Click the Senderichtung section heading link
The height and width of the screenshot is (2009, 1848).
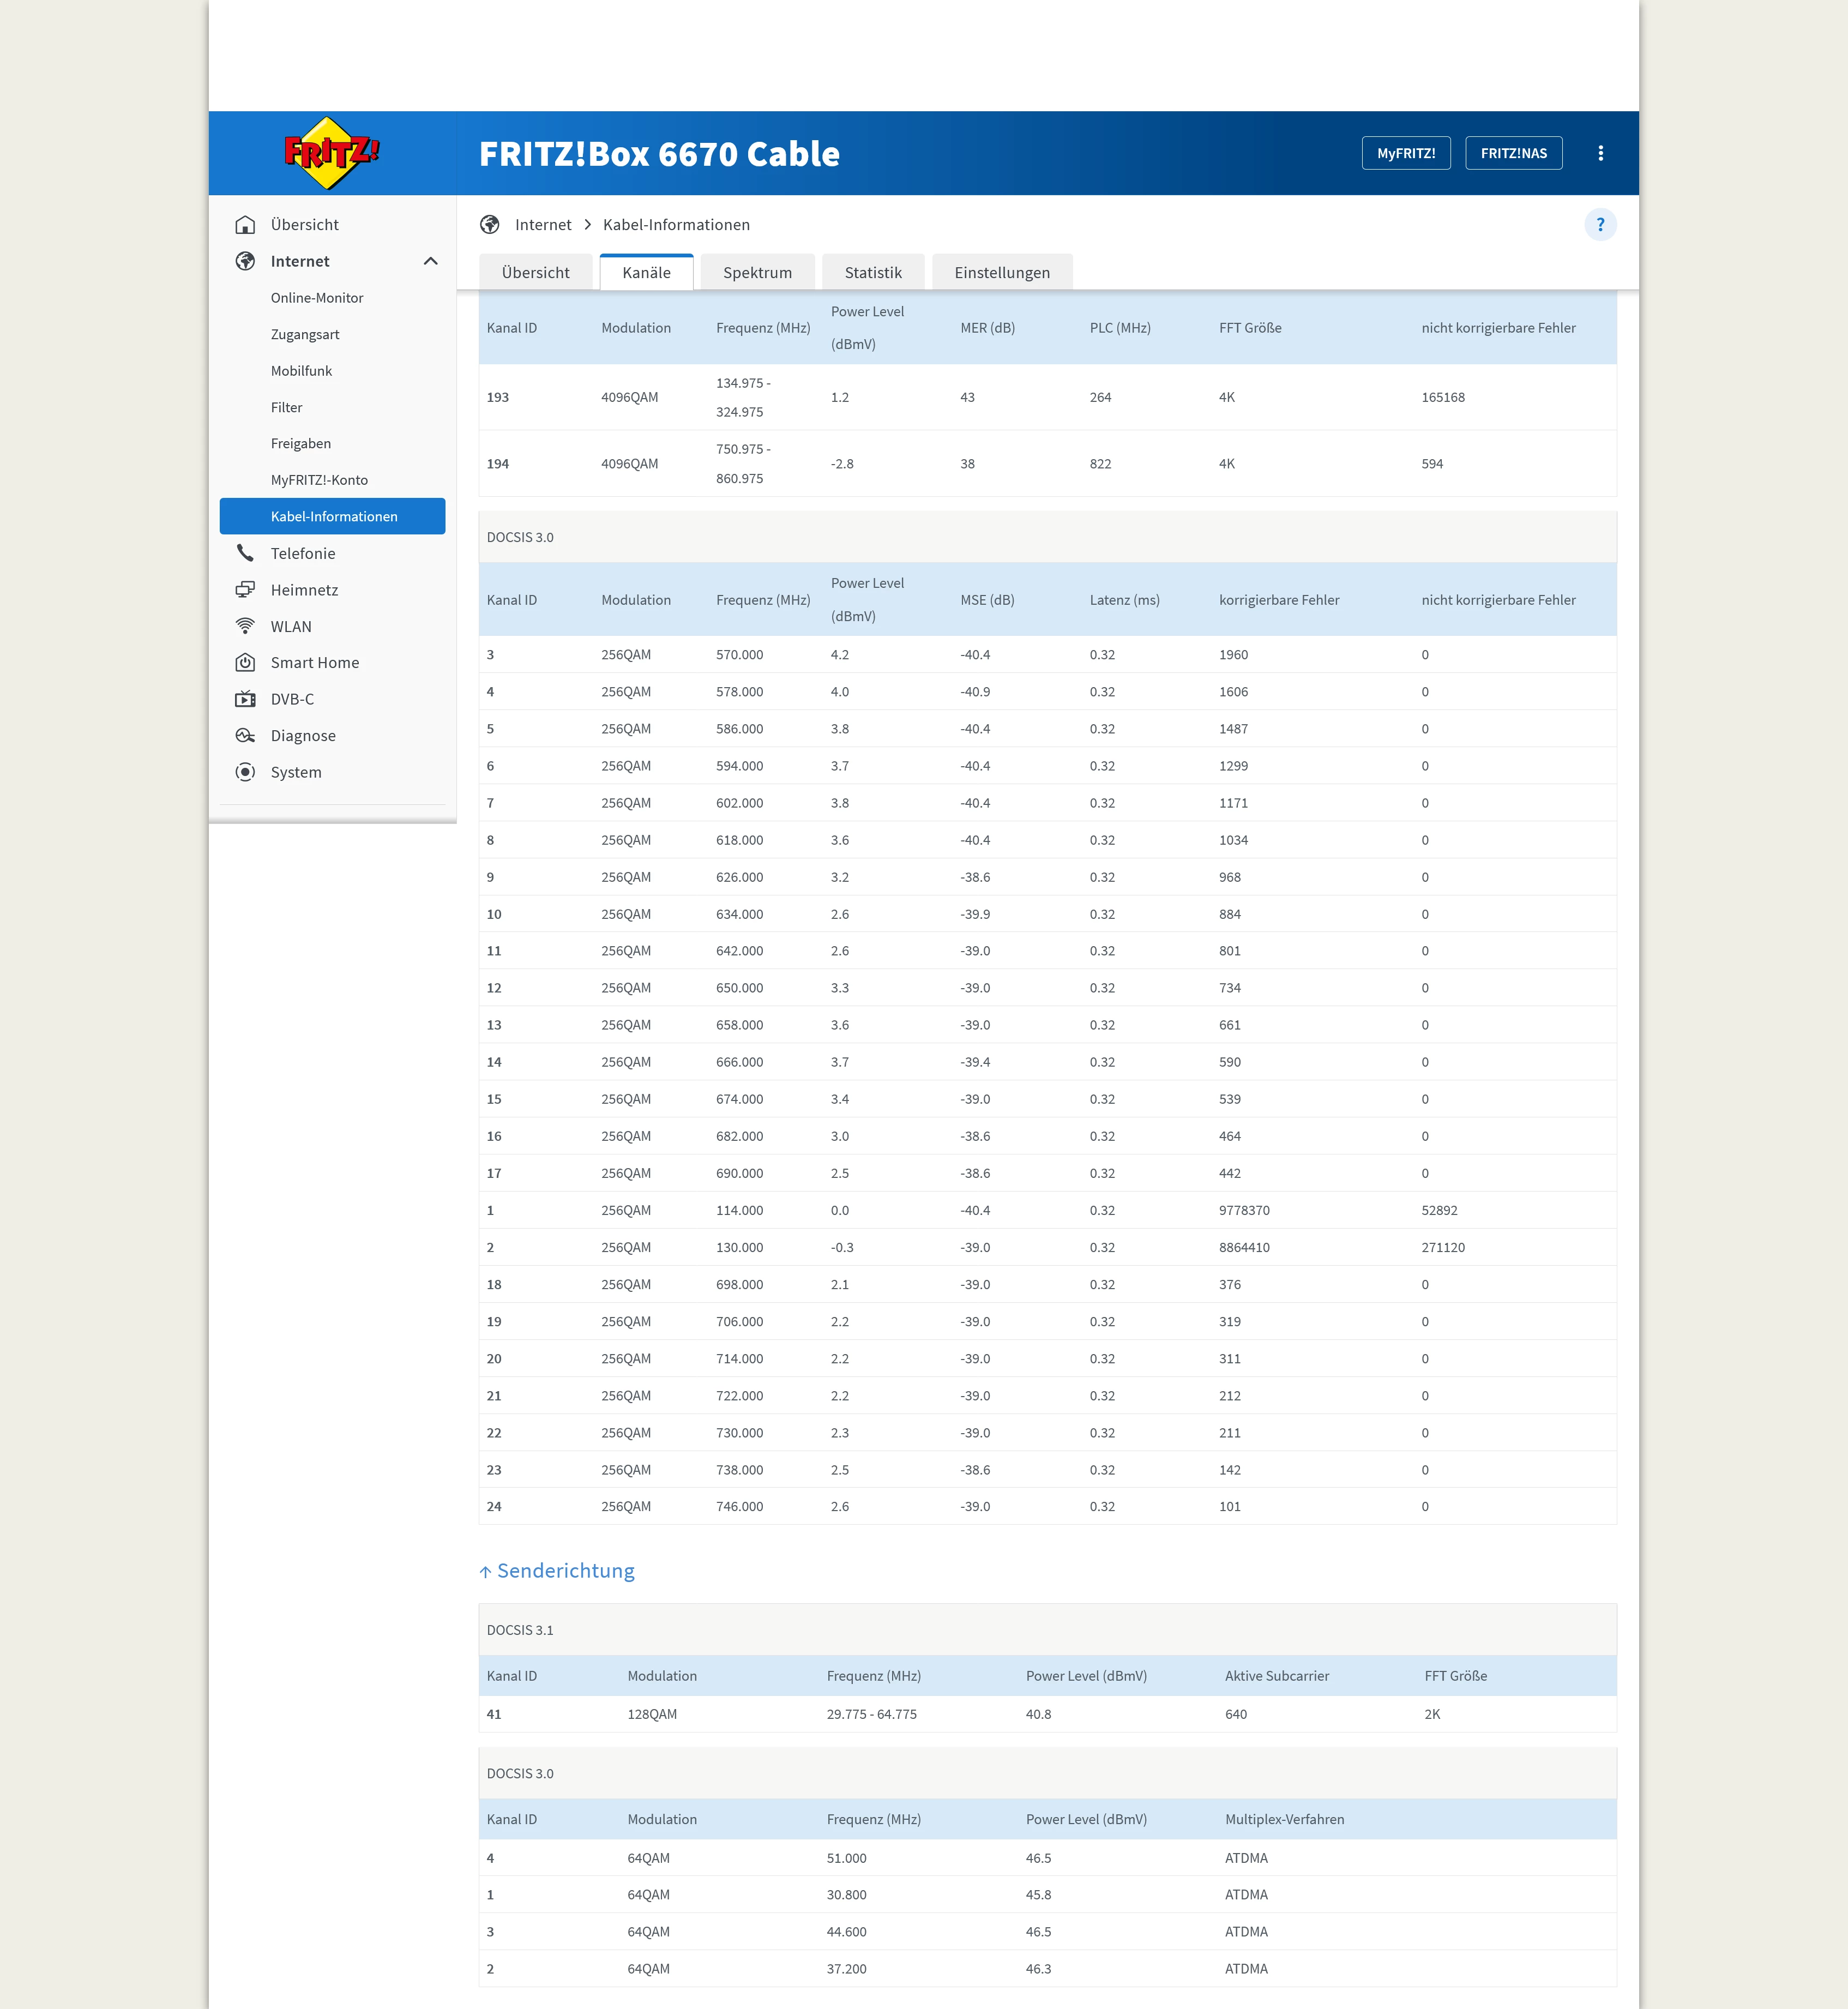coord(565,1571)
